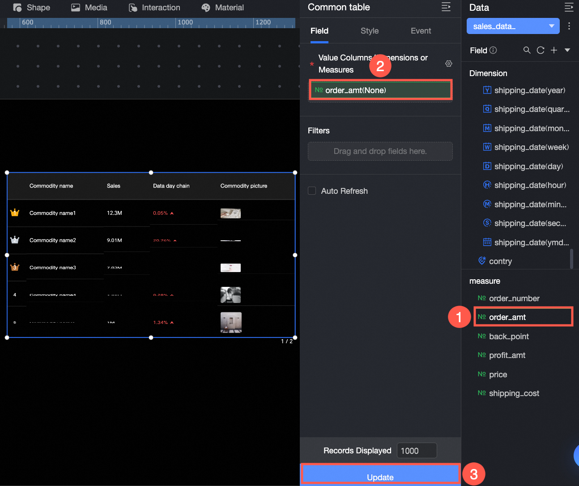Expand the field options dropdown arrow
The width and height of the screenshot is (579, 486).
[x=567, y=50]
